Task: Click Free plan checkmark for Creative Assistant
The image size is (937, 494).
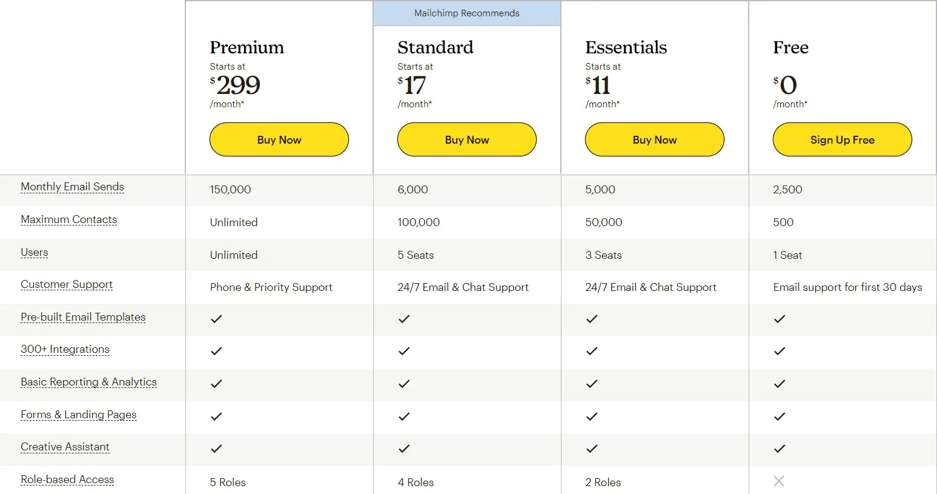Action: pyautogui.click(x=780, y=449)
